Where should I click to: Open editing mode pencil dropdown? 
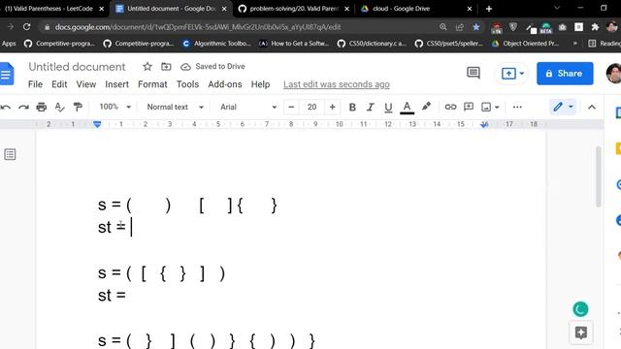563,107
